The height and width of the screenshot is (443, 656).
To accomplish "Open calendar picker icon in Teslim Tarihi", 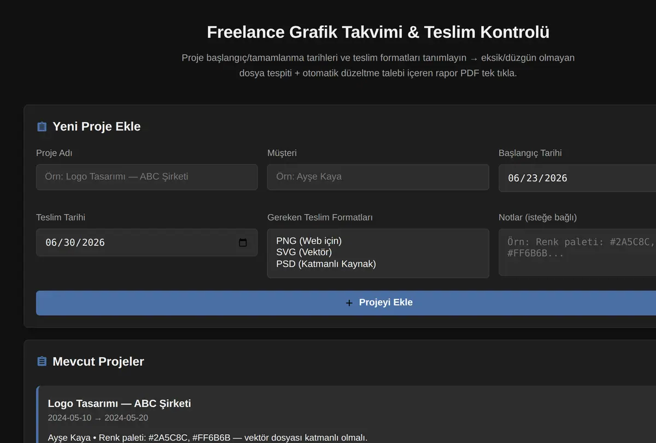I will 243,243.
